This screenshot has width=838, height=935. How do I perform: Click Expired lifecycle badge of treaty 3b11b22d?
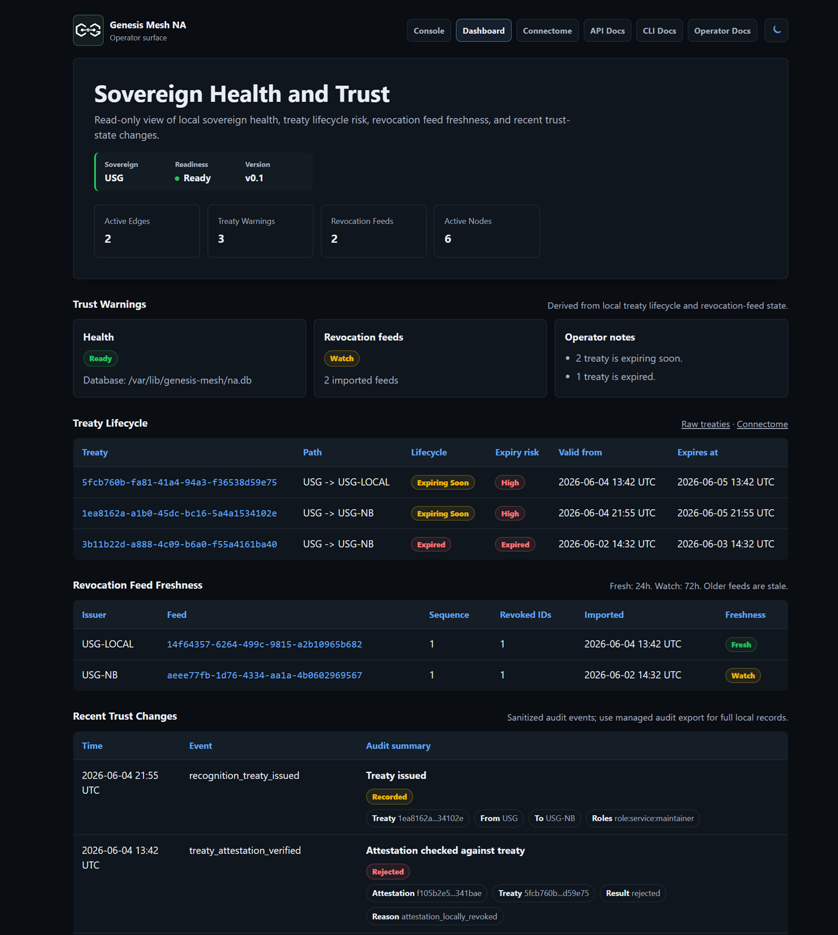click(x=431, y=545)
